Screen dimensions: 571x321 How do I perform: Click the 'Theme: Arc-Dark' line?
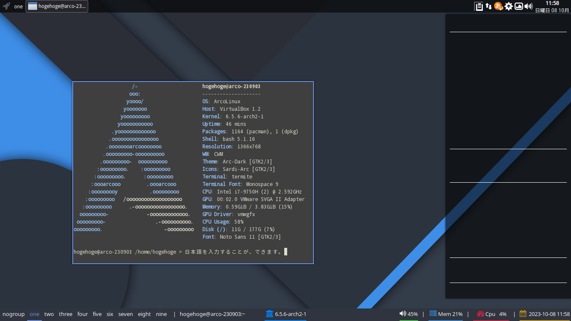pos(237,162)
